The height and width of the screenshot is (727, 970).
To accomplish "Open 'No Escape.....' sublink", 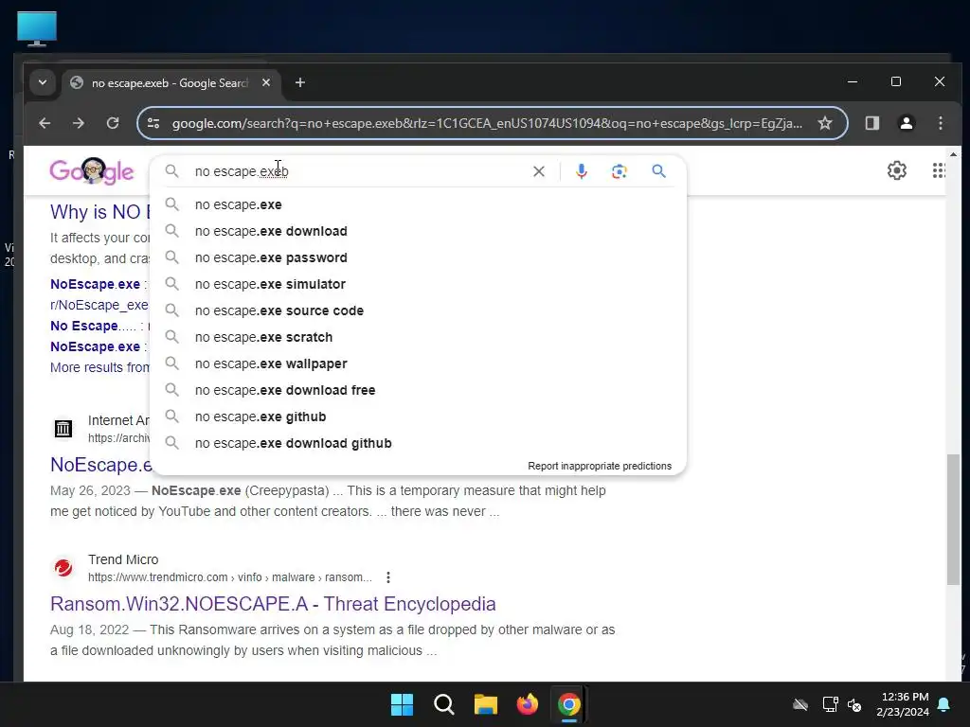I will pos(93,326).
